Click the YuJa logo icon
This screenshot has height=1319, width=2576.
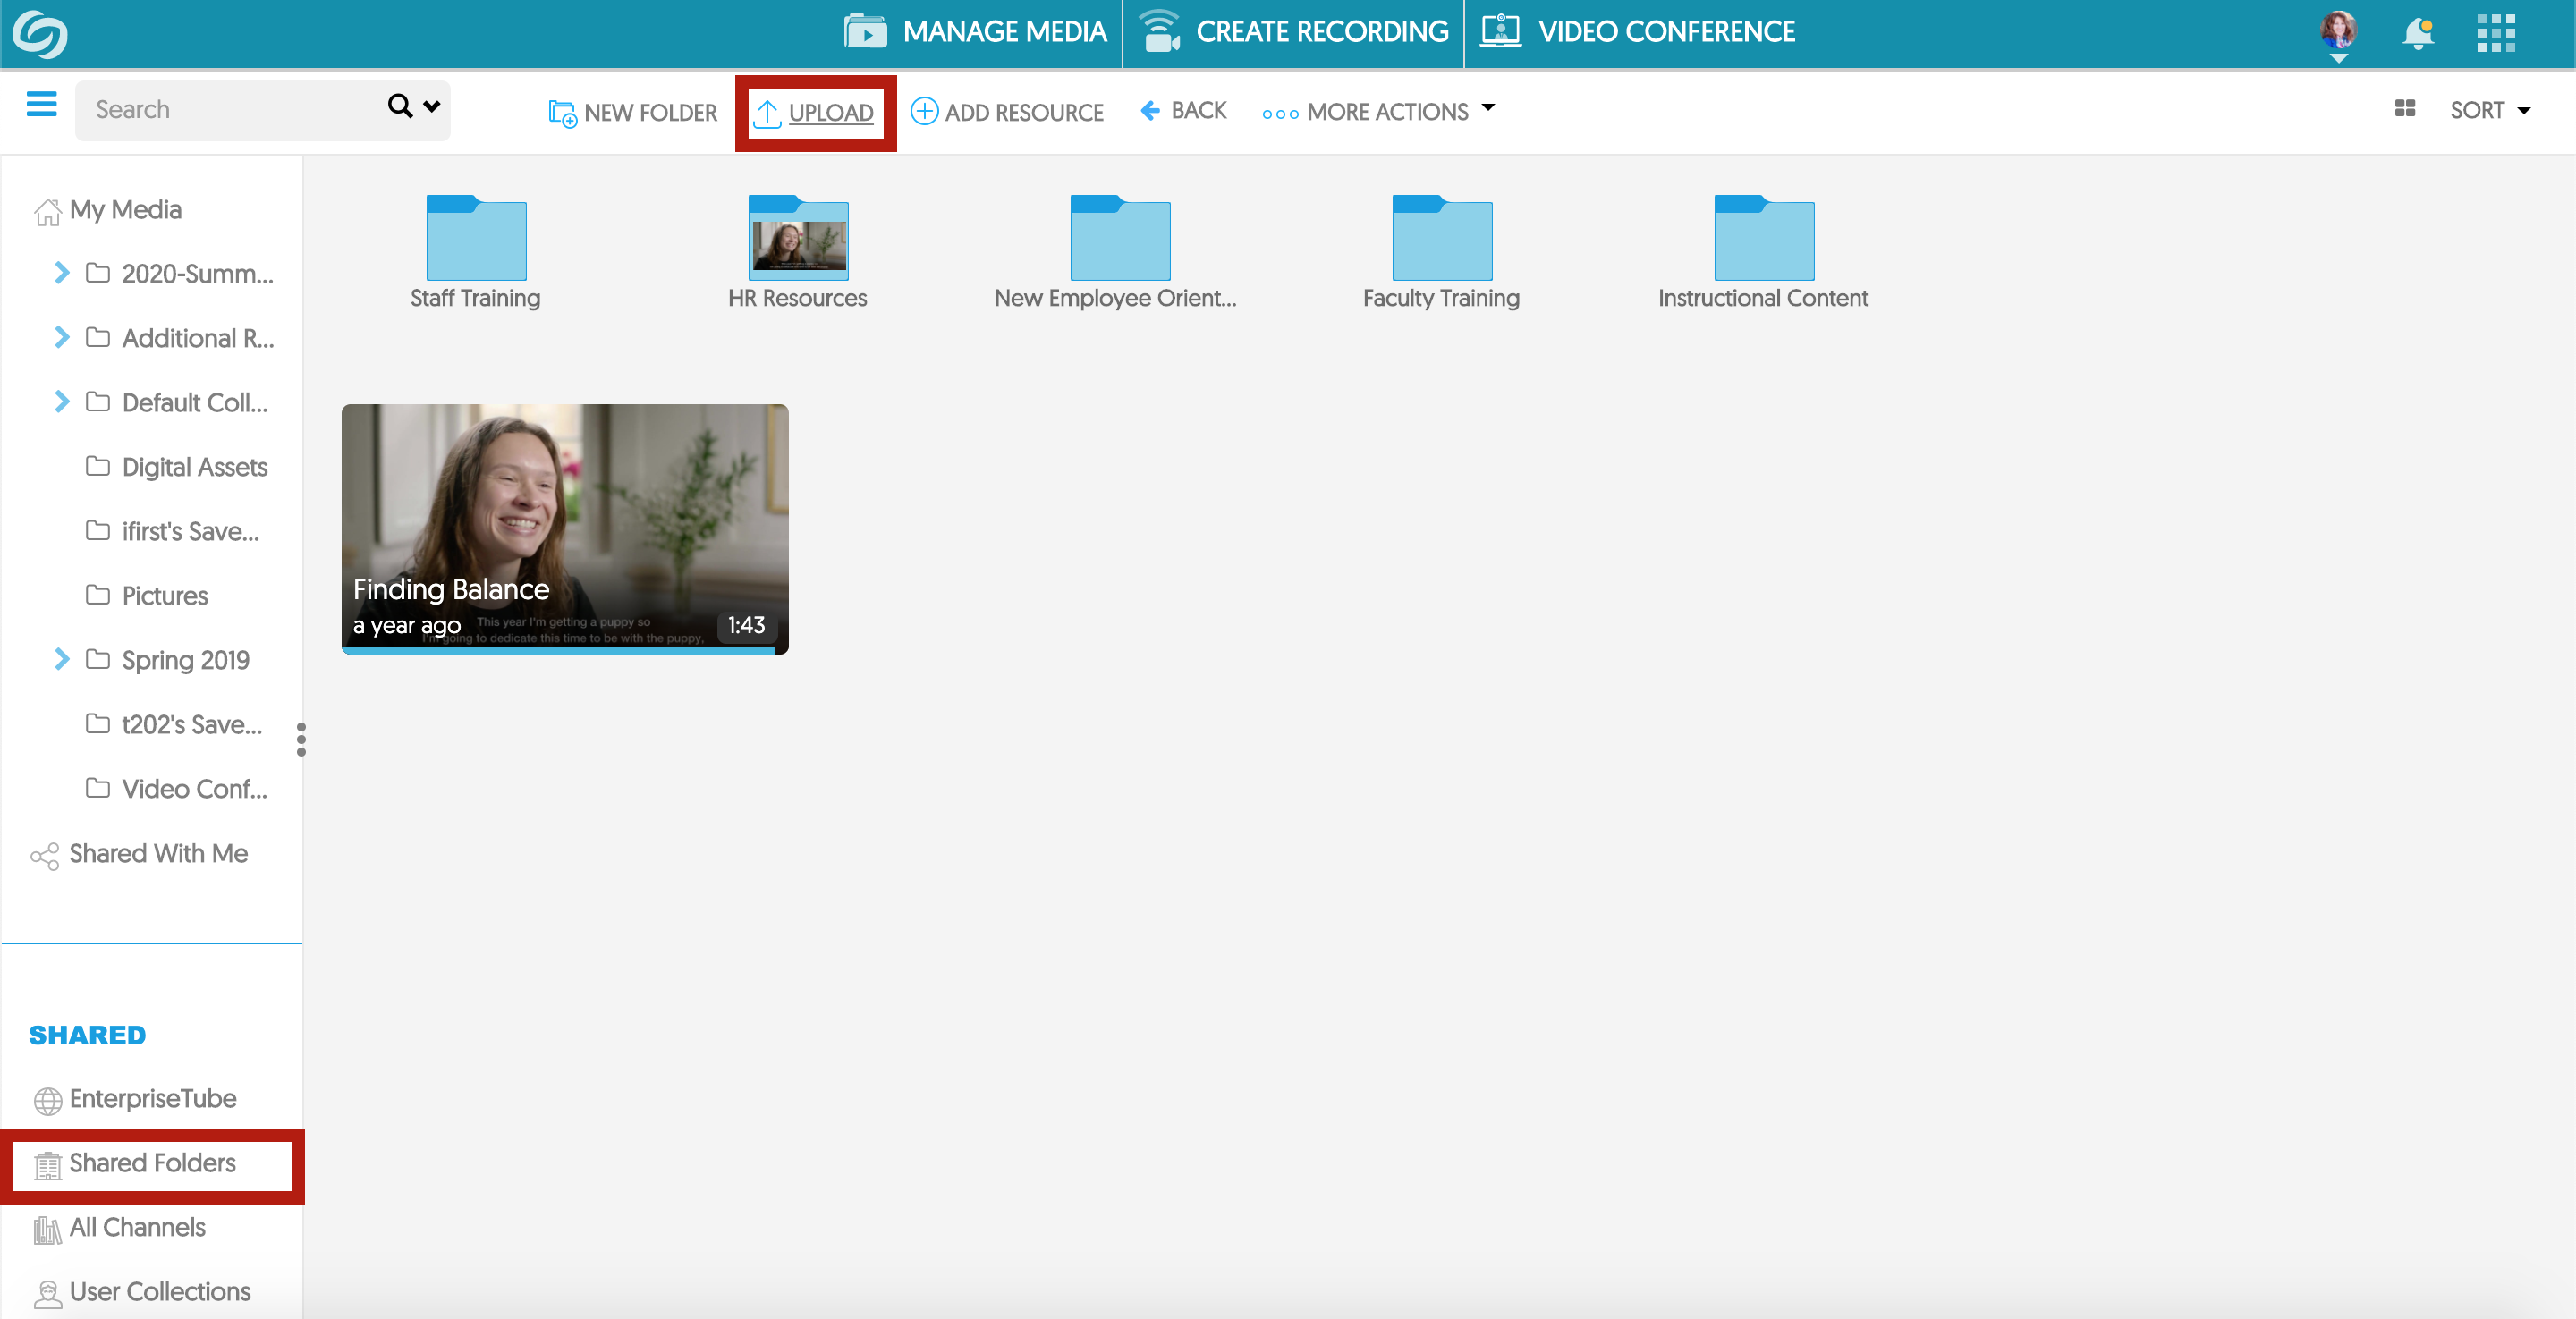[x=40, y=34]
